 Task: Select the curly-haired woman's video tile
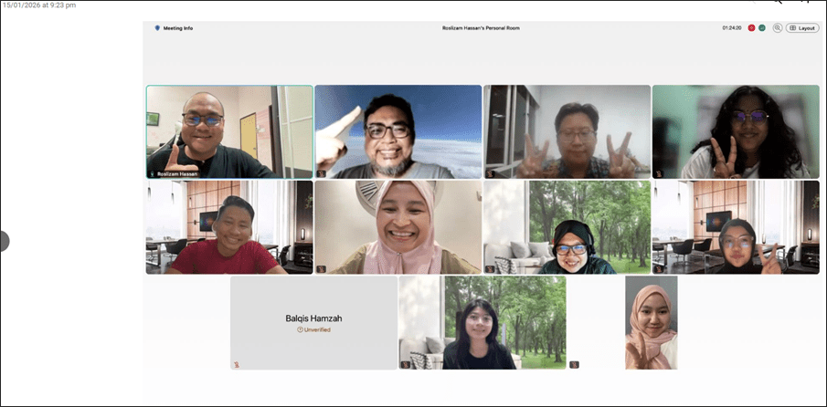point(736,130)
